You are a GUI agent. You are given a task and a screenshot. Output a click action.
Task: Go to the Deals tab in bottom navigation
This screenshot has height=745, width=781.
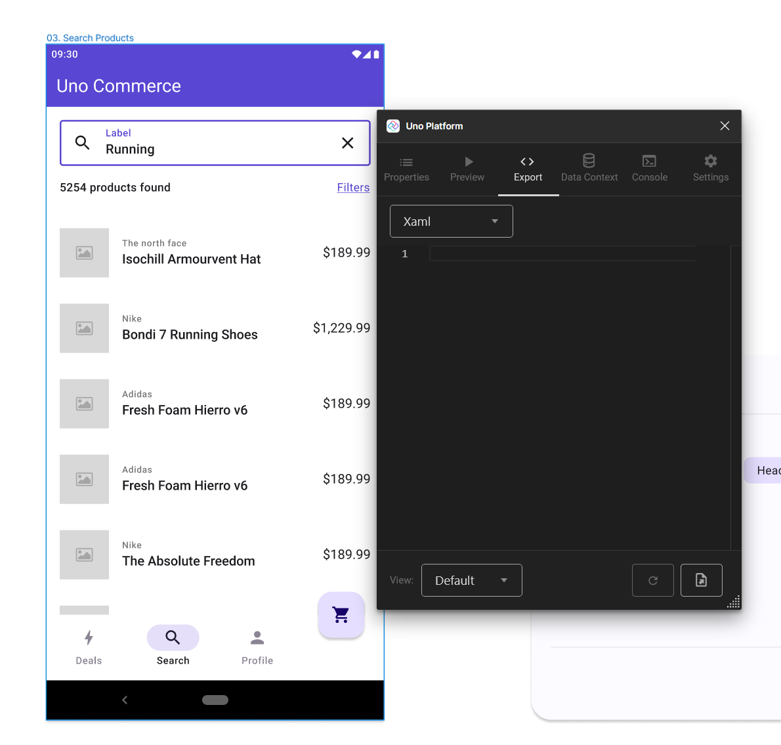point(89,647)
